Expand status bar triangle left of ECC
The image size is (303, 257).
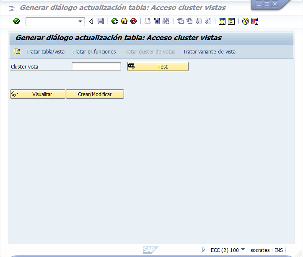pos(204,249)
